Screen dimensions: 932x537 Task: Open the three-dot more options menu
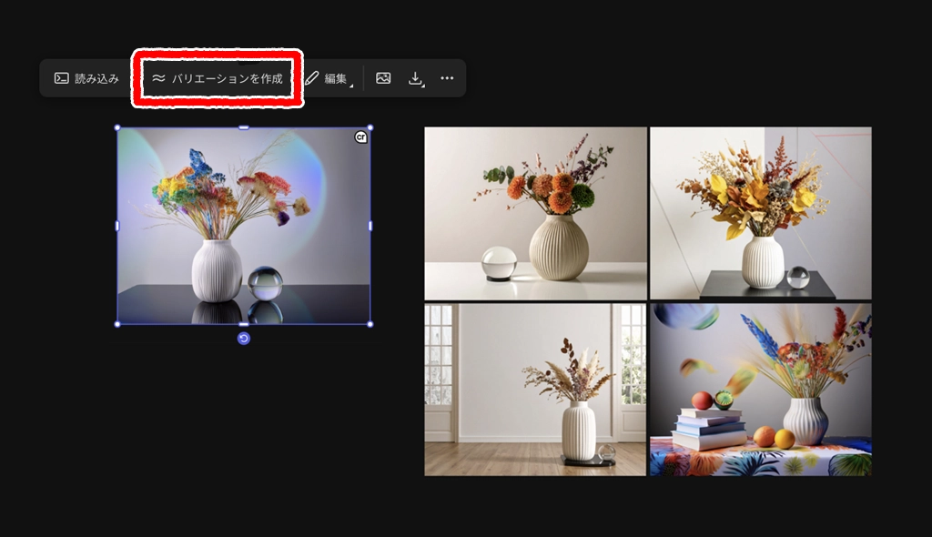[x=447, y=78]
